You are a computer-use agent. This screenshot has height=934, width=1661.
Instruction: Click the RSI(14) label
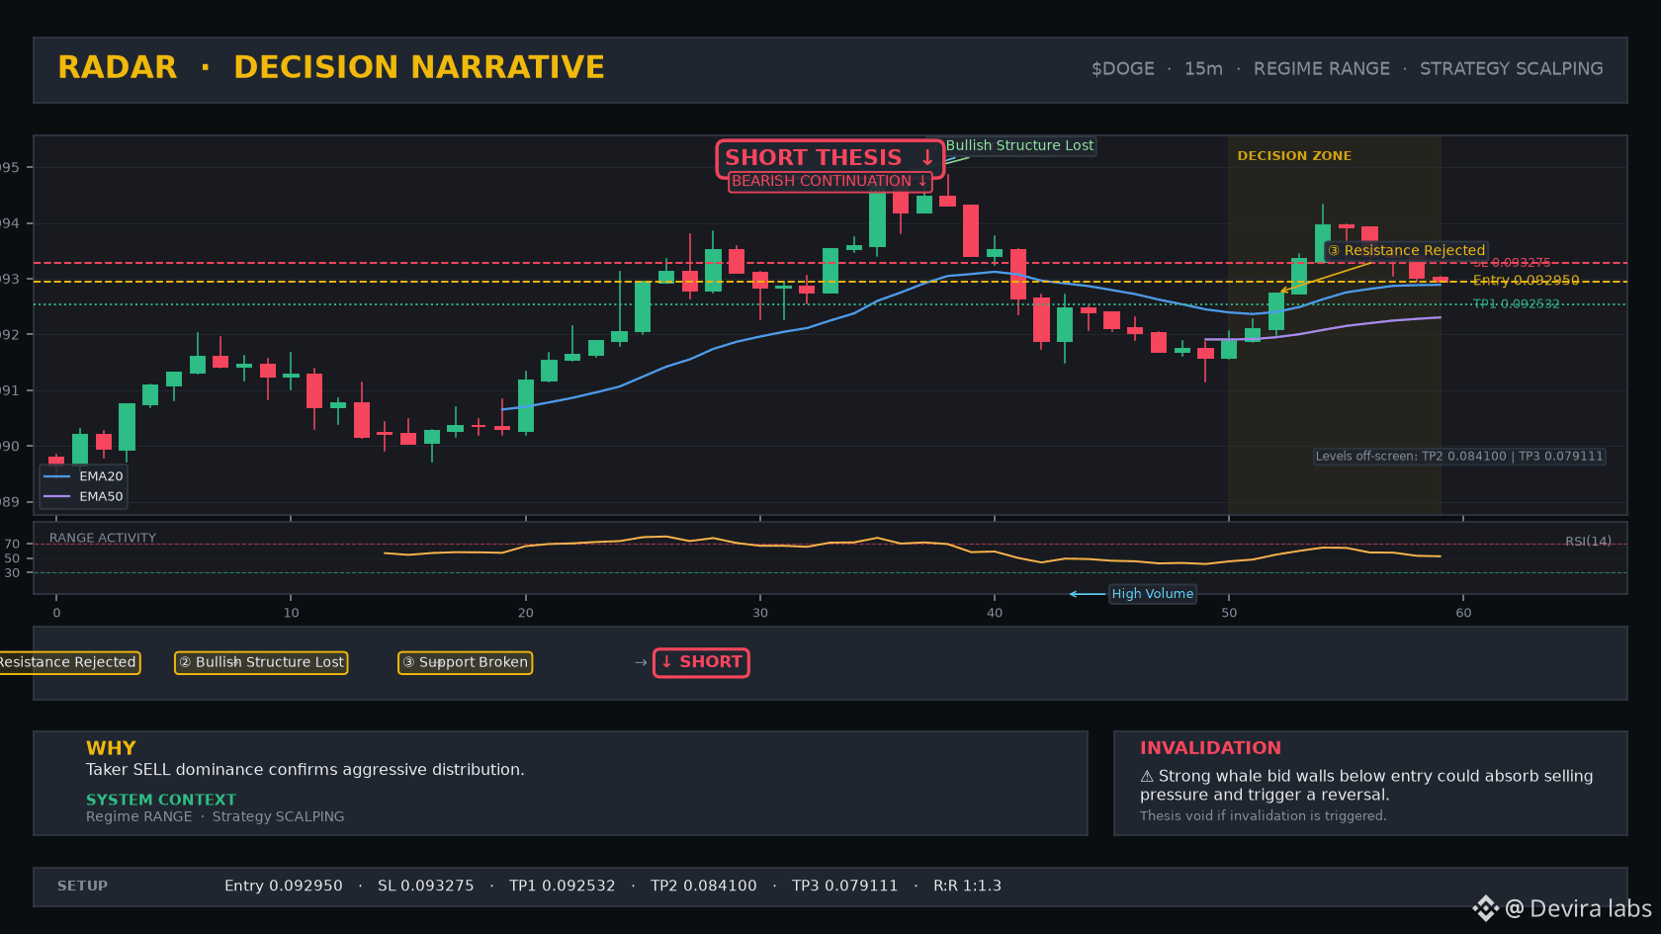click(x=1588, y=541)
